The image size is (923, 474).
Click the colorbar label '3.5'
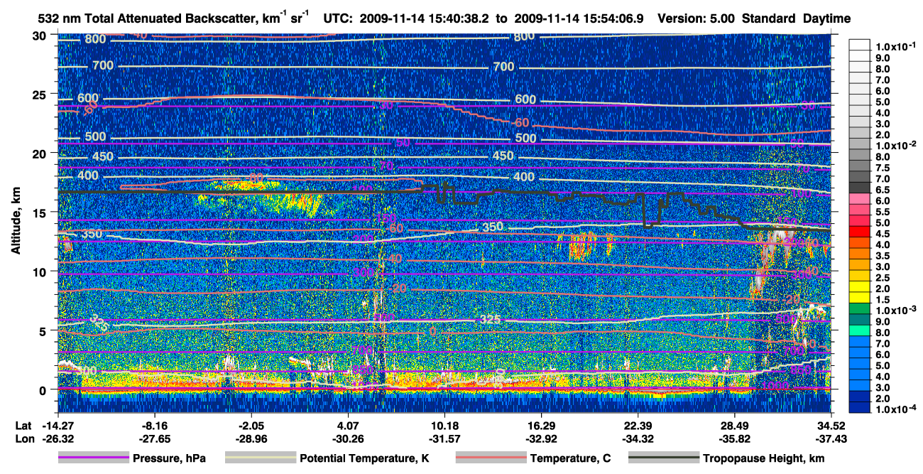point(884,255)
